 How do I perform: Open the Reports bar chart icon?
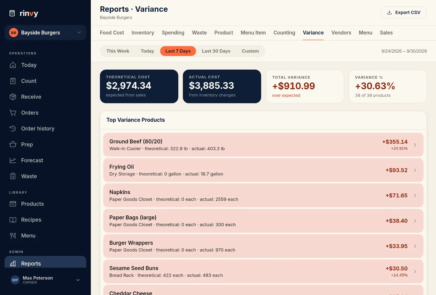[13, 264]
